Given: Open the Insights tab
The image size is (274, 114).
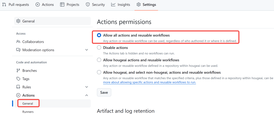Looking at the screenshot, I should 124,5.
